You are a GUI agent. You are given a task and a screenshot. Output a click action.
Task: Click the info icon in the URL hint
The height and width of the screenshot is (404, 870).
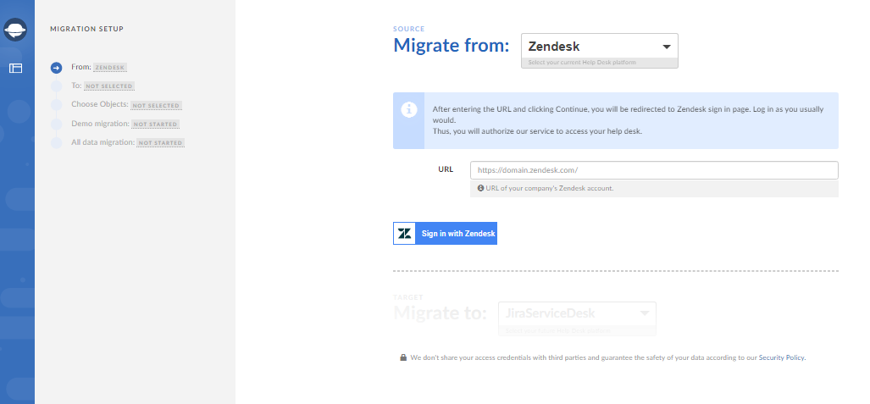(x=480, y=188)
